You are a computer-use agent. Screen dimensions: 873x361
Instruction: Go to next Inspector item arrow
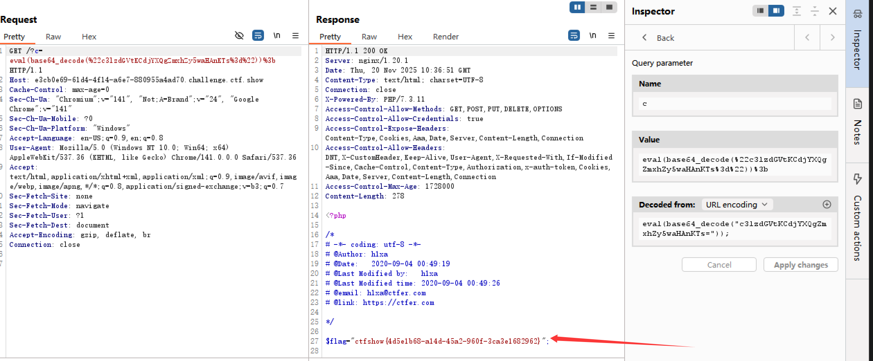[x=832, y=38]
